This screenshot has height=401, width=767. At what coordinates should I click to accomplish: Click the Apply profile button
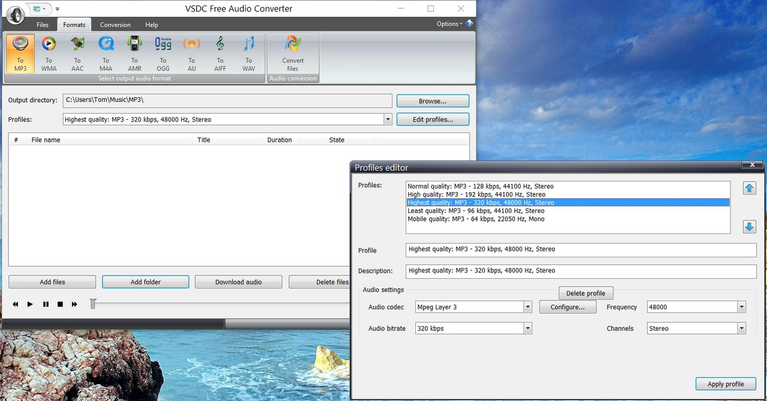click(x=726, y=384)
